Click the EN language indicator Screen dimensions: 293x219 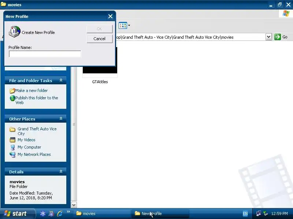click(245, 214)
